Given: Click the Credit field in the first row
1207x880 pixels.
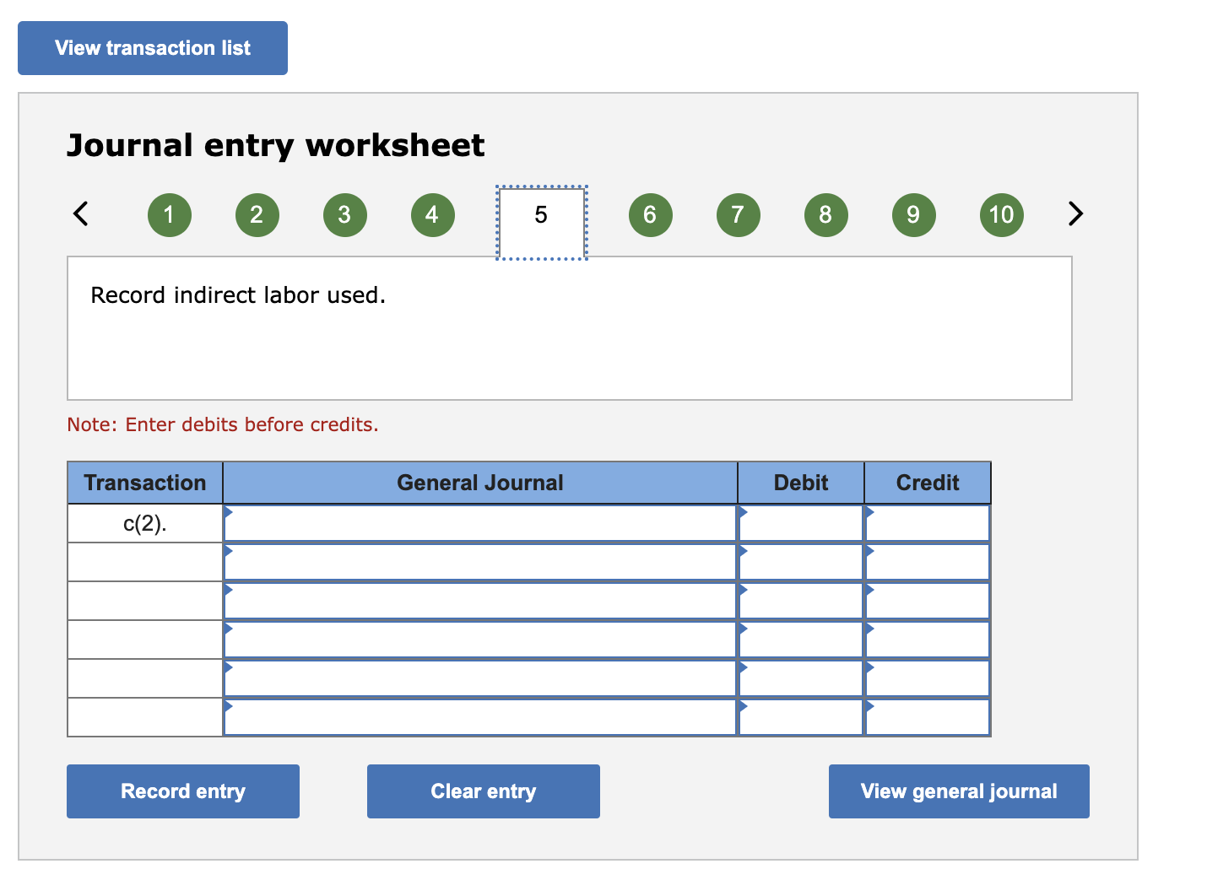Looking at the screenshot, I should (927, 522).
